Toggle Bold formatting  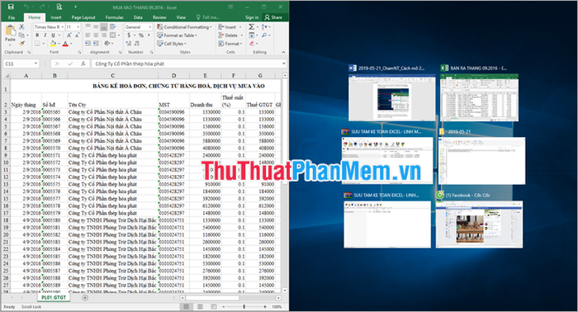(37, 35)
